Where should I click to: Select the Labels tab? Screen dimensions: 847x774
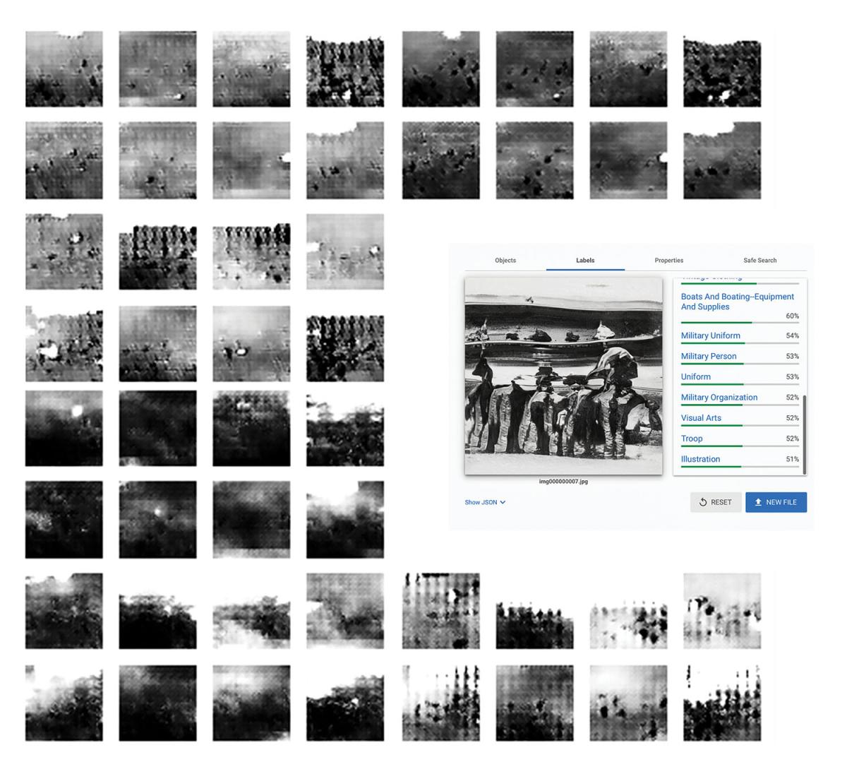tap(586, 260)
